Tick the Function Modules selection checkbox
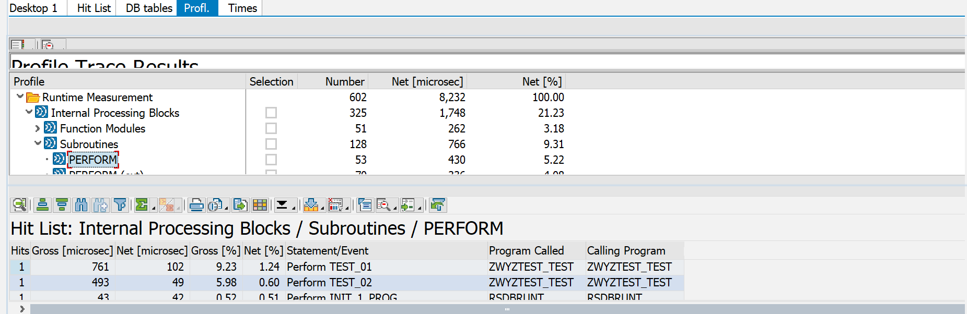The image size is (967, 314). click(271, 128)
